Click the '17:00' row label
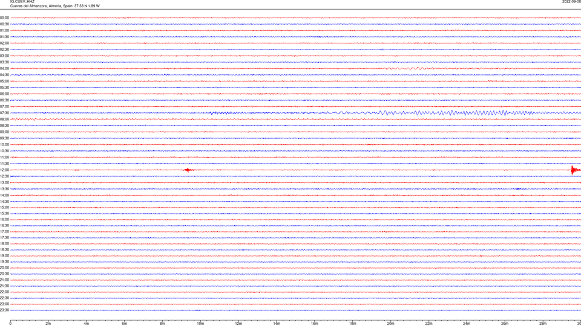The height and width of the screenshot is (326, 581). pyautogui.click(x=4, y=232)
